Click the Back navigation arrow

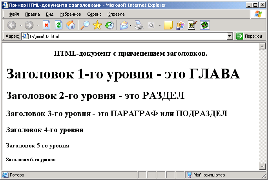(12, 25)
